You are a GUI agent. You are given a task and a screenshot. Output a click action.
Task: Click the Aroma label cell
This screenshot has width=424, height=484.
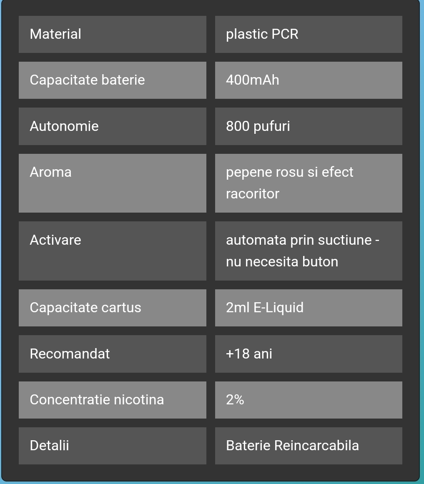112,183
